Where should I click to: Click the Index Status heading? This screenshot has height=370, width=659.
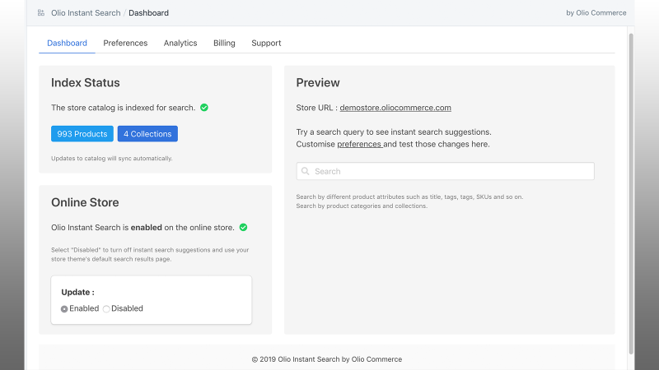(x=86, y=83)
